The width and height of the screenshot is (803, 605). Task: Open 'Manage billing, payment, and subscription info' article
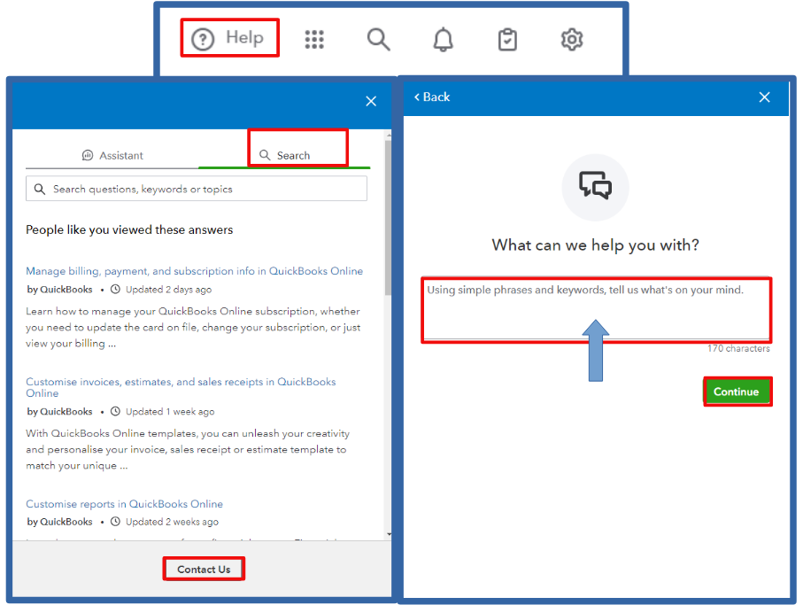click(194, 271)
